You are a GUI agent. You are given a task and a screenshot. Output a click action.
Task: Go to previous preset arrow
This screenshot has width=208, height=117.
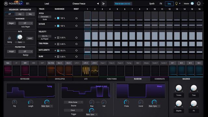[98, 4]
